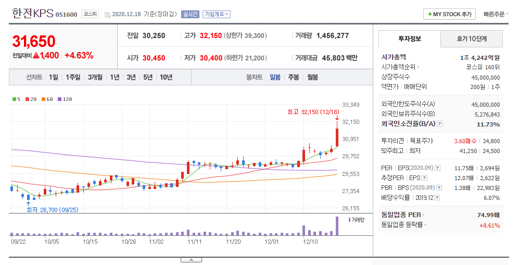Select the 10년 line chart period
This screenshot has height=265, width=519.
tap(166, 78)
